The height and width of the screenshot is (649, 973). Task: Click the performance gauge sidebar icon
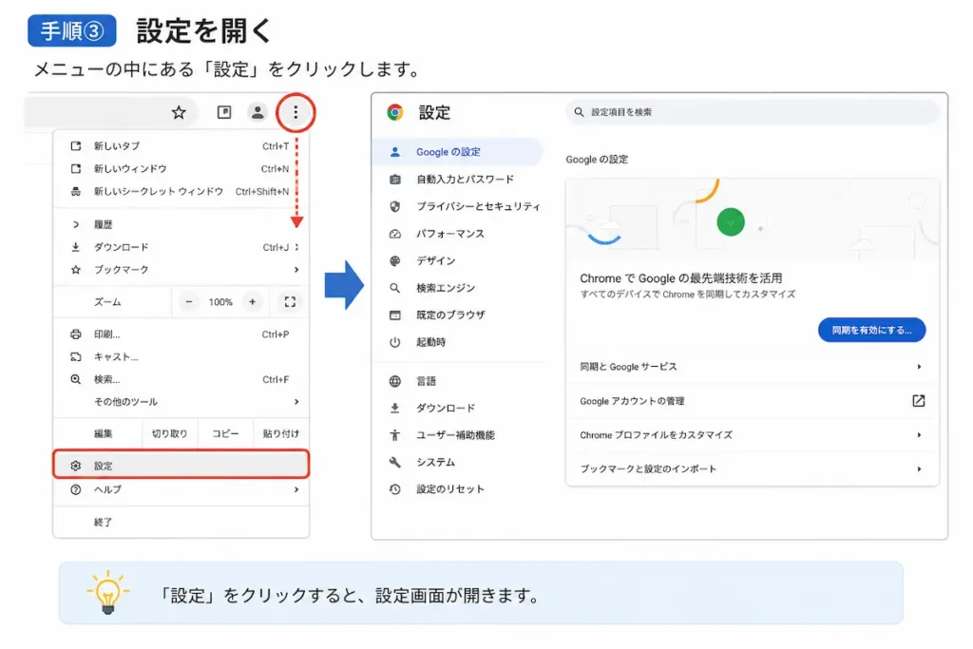394,234
